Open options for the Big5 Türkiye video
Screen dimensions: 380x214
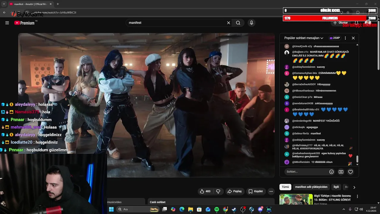pyautogui.click(x=357, y=196)
